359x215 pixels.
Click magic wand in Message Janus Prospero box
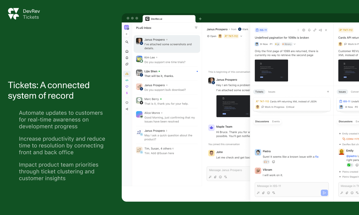[210, 177]
